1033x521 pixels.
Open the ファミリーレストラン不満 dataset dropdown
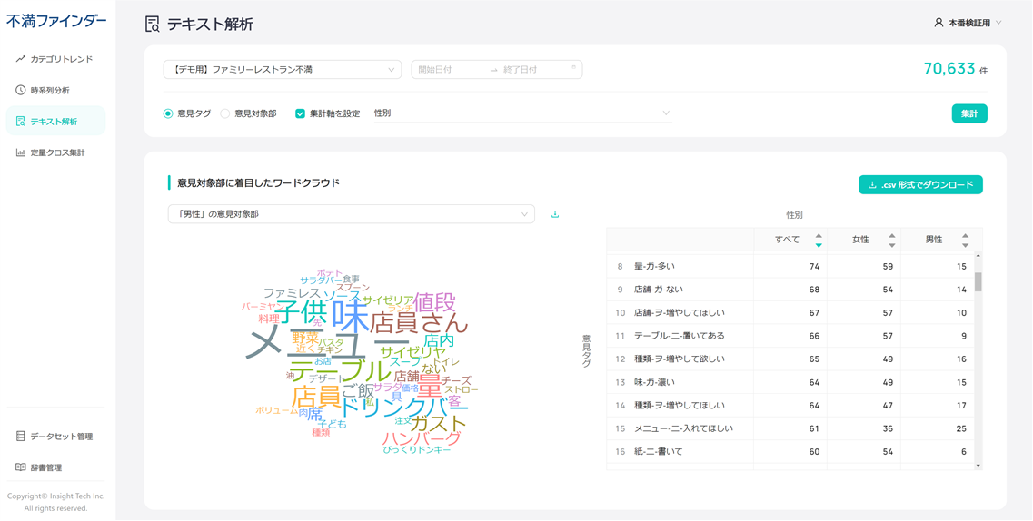282,70
